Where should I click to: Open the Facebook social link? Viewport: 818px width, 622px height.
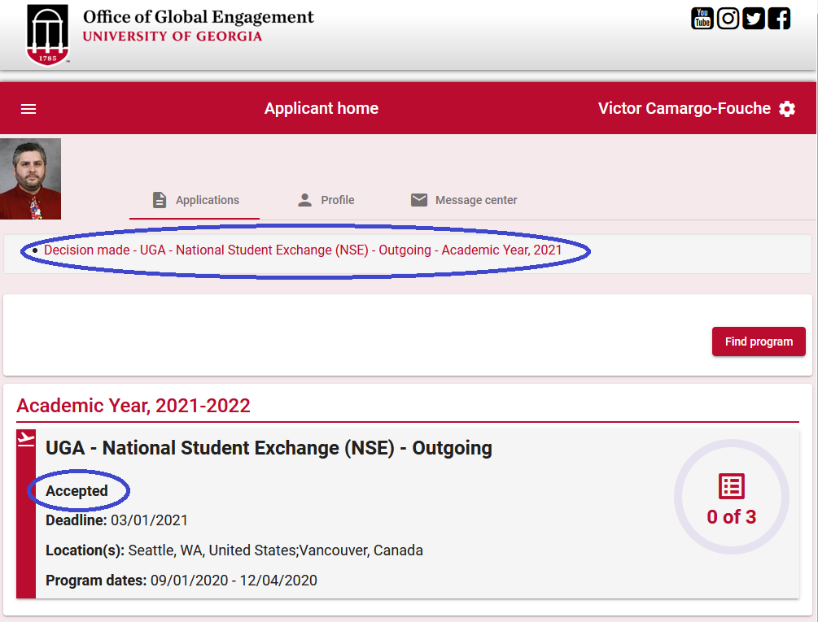[780, 19]
